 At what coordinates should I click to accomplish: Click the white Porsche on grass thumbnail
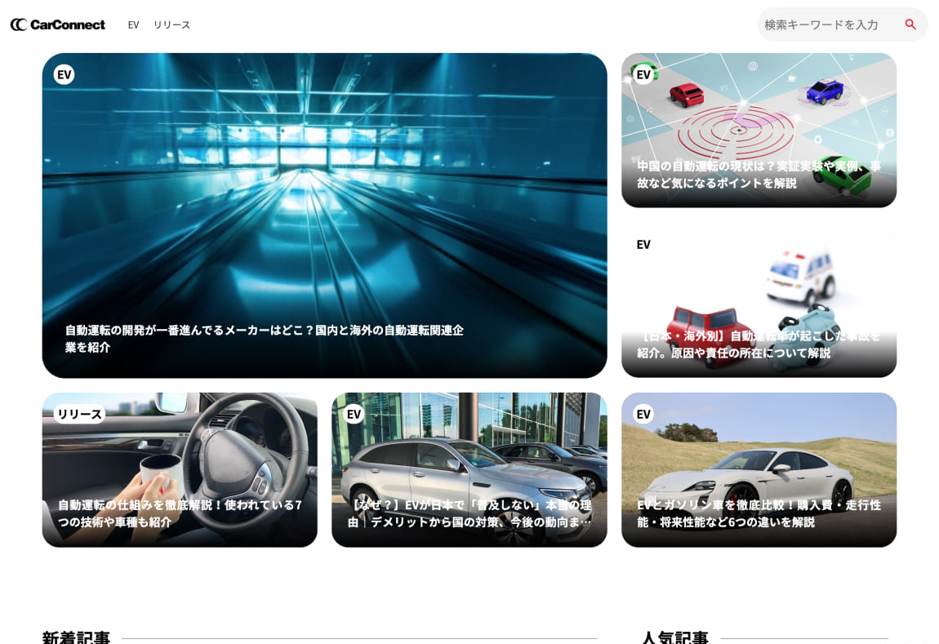point(759,457)
